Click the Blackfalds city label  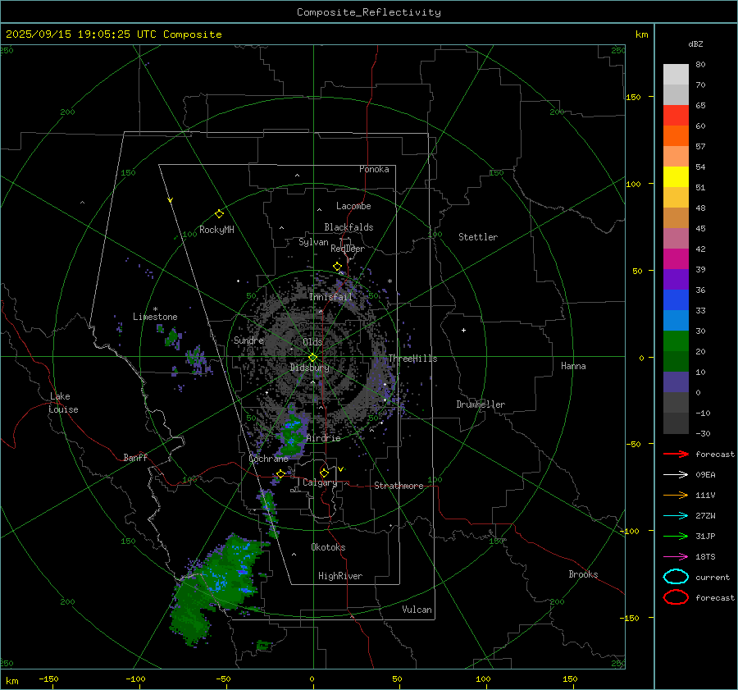point(348,227)
